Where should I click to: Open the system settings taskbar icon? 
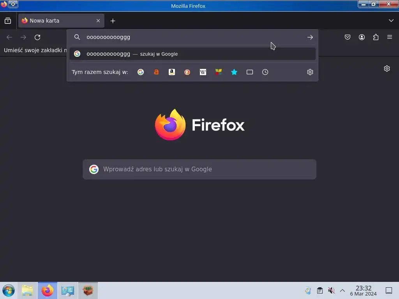[x=68, y=290]
